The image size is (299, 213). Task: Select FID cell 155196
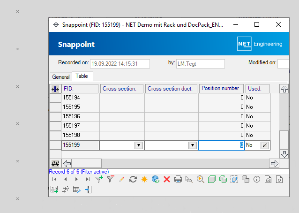pyautogui.click(x=80, y=116)
